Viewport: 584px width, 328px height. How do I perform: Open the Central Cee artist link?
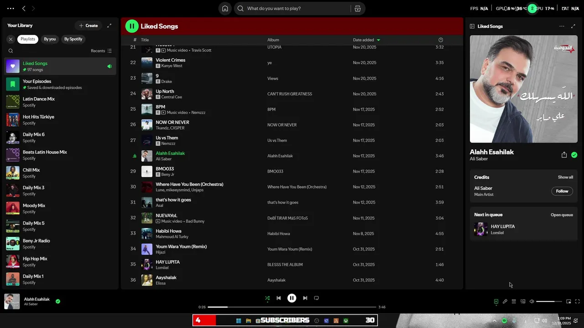point(172,97)
